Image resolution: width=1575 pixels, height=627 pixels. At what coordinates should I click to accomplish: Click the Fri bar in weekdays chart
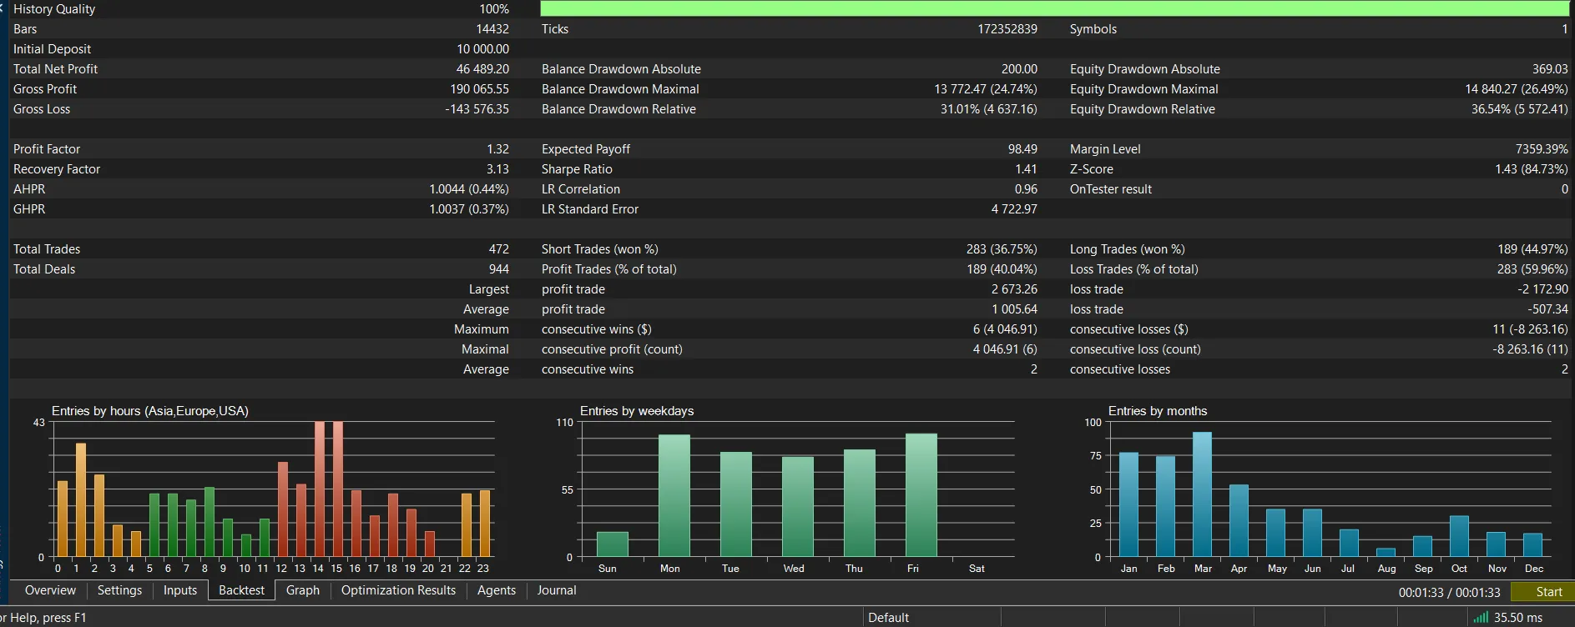pyautogui.click(x=921, y=495)
